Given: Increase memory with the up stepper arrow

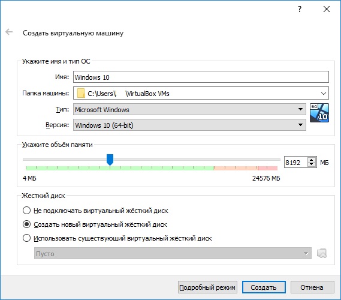Looking at the screenshot, I should click(312, 160).
